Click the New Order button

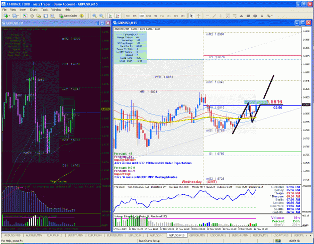click(x=68, y=16)
